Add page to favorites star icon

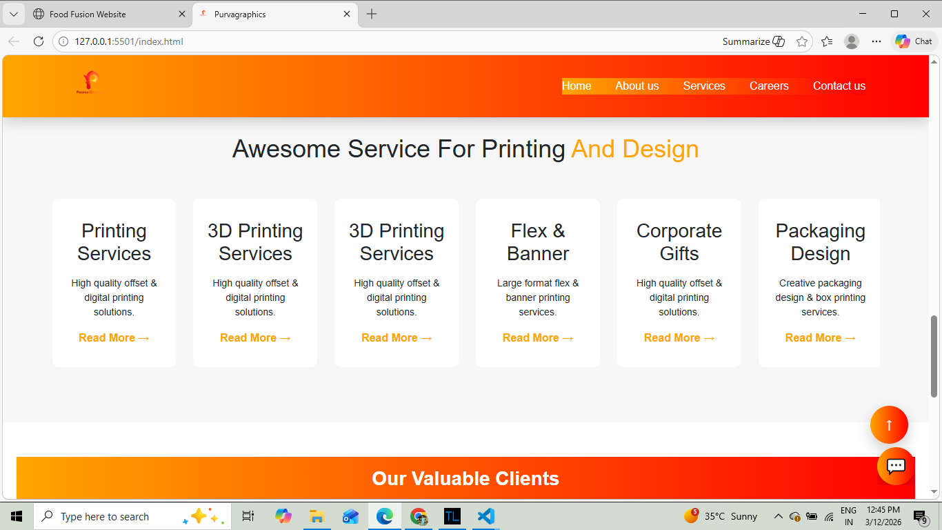801,41
